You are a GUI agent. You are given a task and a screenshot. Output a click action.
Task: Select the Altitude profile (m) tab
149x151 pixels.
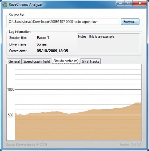[x=66, y=61]
